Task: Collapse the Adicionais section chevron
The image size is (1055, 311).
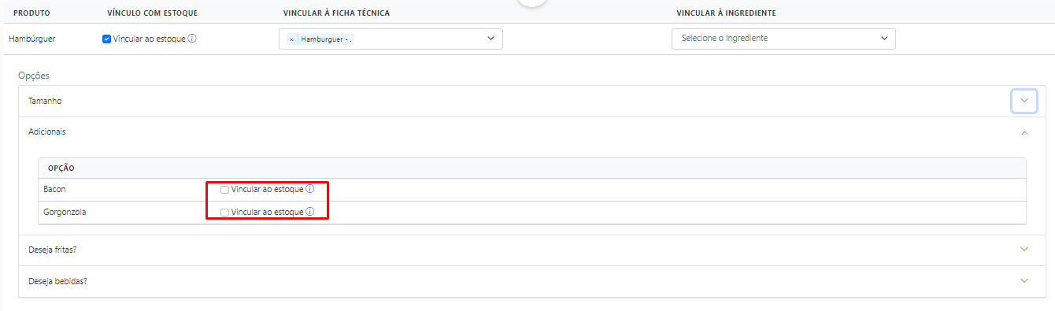Action: [x=1024, y=133]
